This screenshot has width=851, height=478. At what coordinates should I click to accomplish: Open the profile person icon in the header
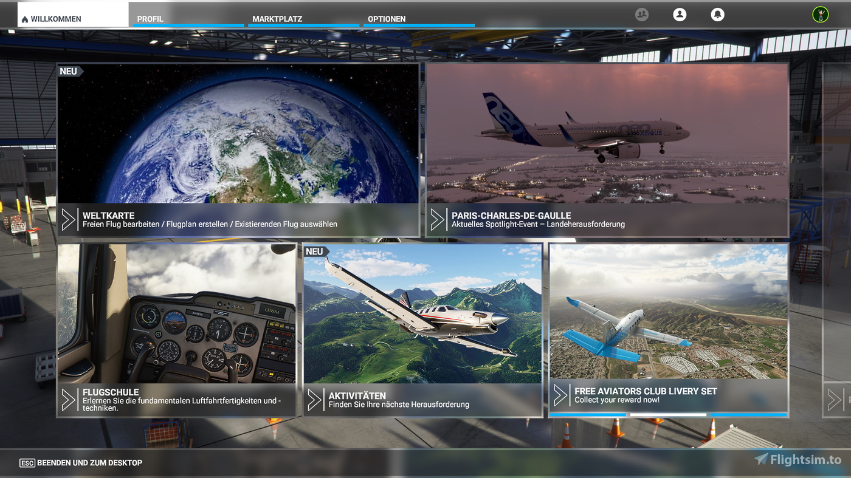680,14
